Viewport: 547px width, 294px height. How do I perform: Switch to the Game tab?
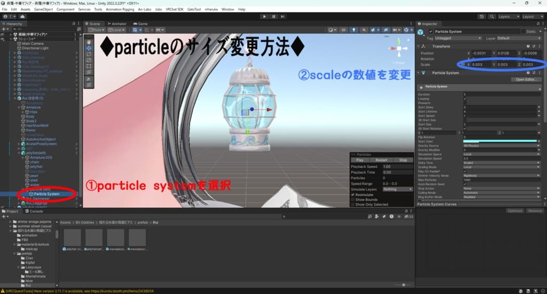pyautogui.click(x=140, y=24)
